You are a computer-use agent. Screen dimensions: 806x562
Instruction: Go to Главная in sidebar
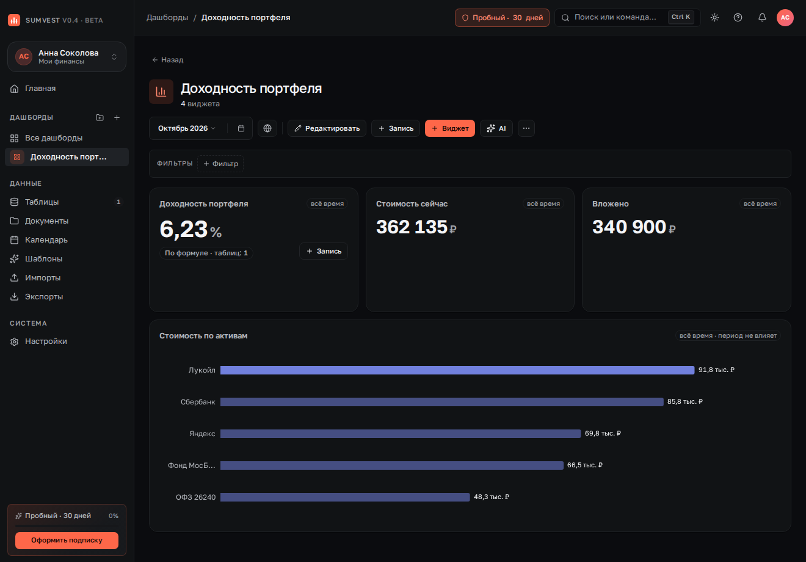tap(67, 89)
